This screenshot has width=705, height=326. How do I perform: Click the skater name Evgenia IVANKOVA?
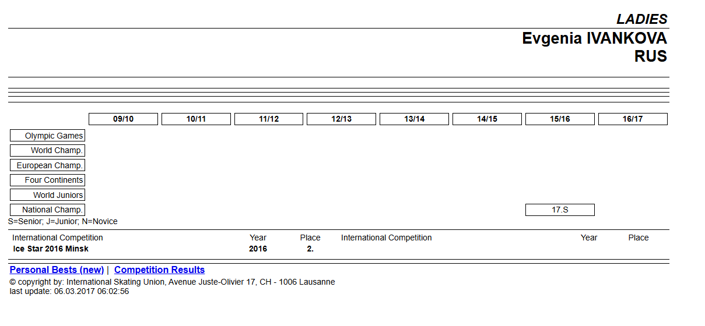pyautogui.click(x=594, y=39)
